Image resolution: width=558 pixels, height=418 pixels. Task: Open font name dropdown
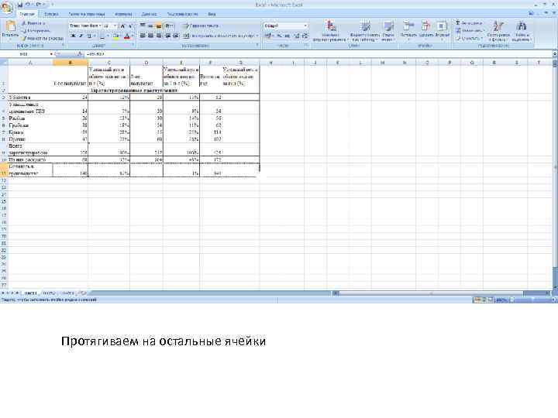100,26
